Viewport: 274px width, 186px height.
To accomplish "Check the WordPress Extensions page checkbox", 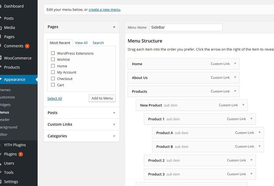I will (53, 53).
